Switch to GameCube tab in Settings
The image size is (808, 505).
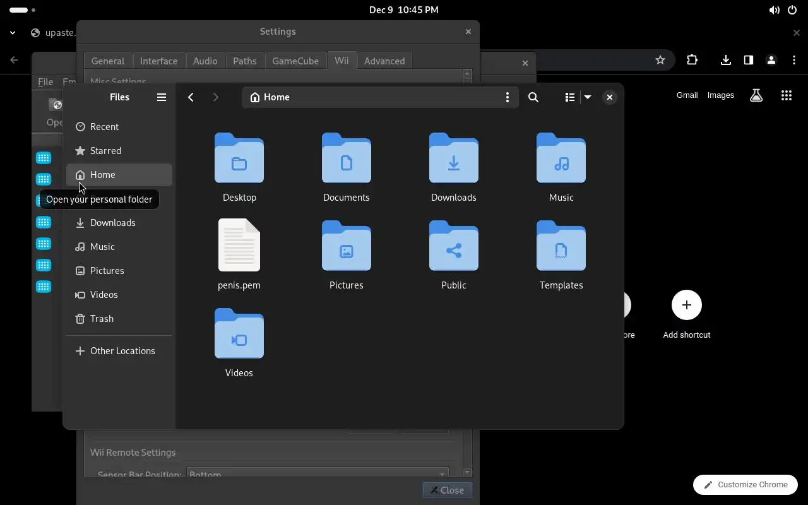295,61
